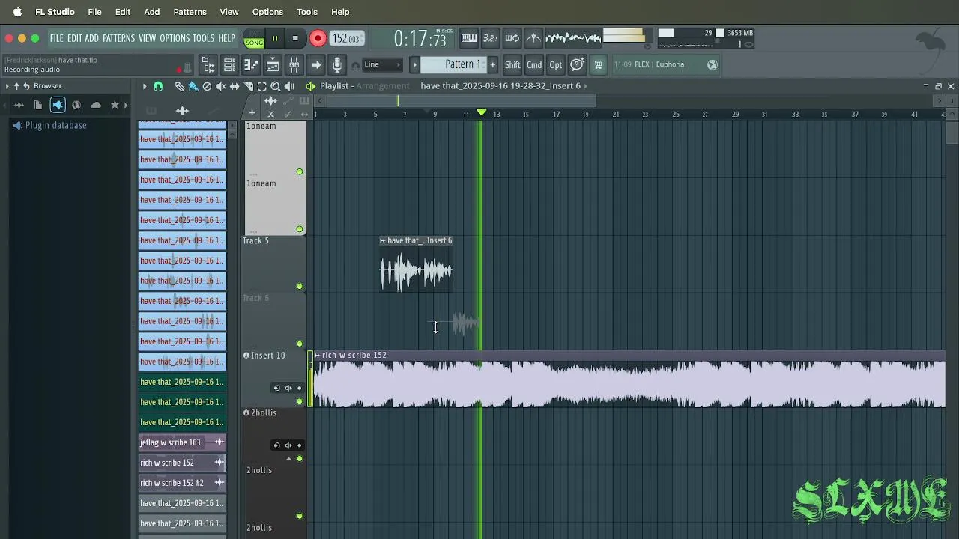Select browser plugin tab icon
959x539 pixels.
pos(58,105)
